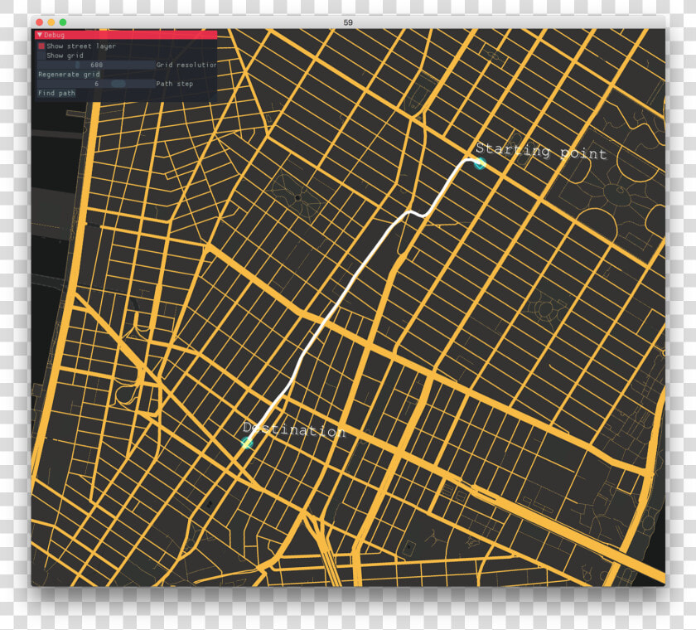Click the red close window button

(x=40, y=22)
